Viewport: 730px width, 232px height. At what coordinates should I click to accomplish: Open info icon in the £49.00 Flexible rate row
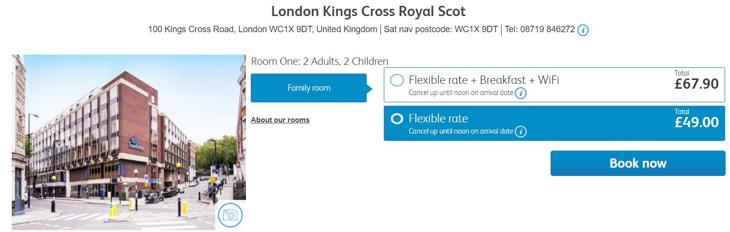click(x=521, y=131)
